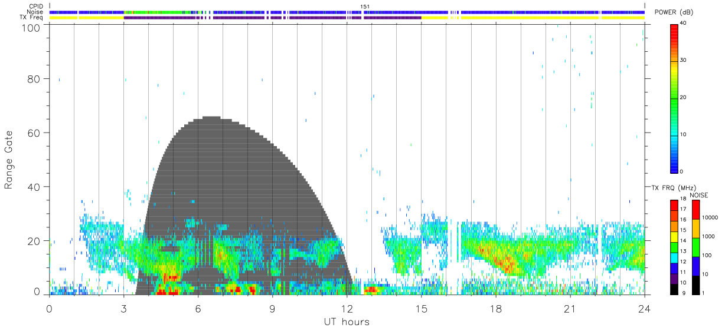Click the POWER (dB) colorbar title

[x=673, y=12]
